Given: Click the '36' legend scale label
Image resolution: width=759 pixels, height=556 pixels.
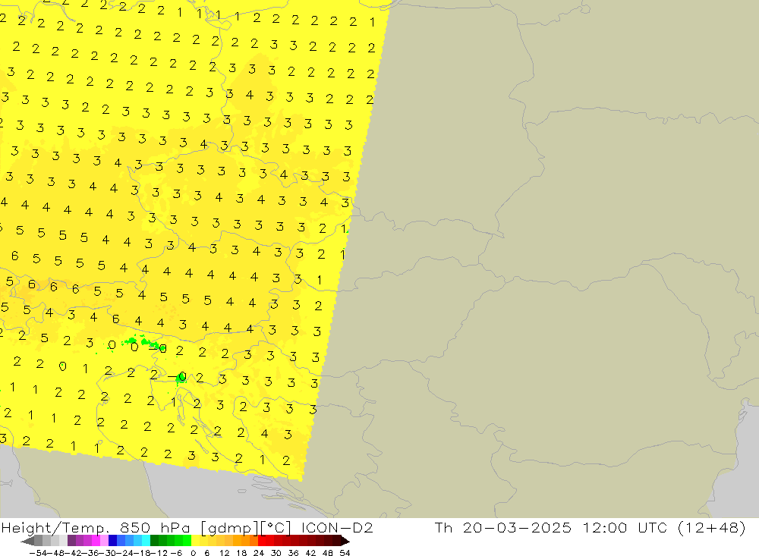Looking at the screenshot, I should [x=293, y=553].
